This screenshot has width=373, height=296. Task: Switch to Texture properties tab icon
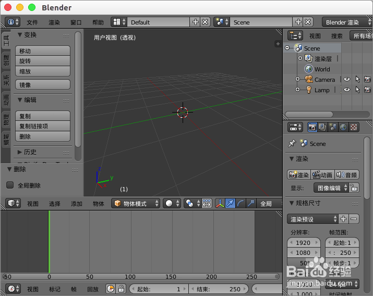353,127
